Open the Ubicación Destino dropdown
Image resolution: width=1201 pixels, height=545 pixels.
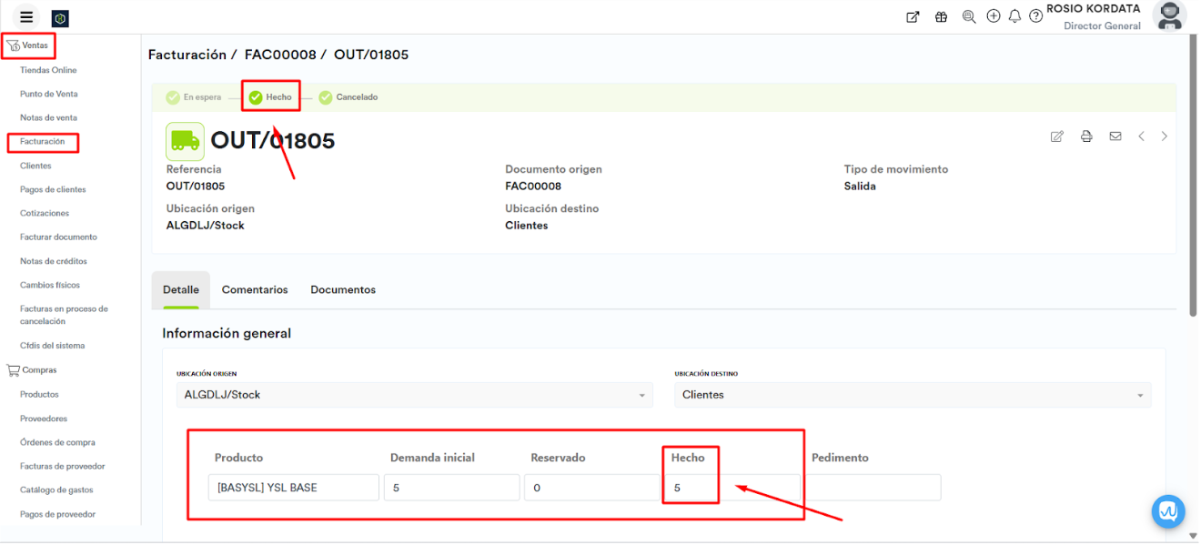tap(912, 395)
